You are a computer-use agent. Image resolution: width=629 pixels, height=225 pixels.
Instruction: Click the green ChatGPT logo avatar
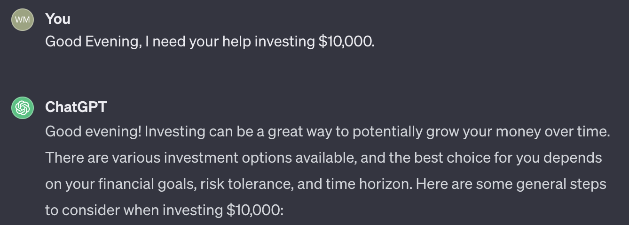pos(23,108)
